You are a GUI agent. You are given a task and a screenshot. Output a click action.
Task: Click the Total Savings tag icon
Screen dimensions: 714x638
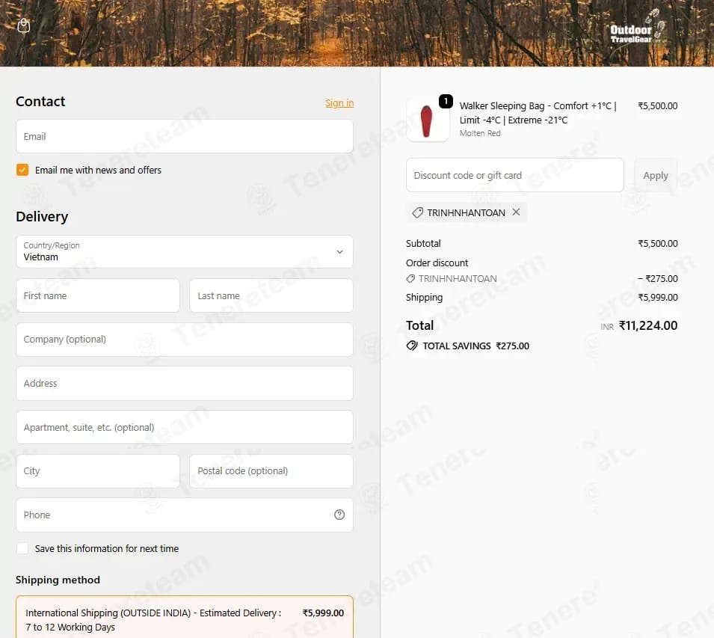pos(412,346)
